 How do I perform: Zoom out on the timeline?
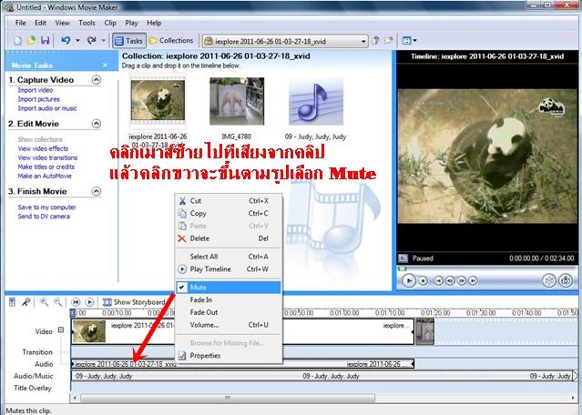[58, 302]
